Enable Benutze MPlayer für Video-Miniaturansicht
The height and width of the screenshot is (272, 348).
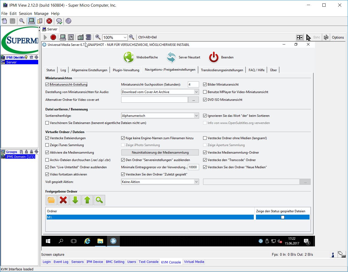tap(205, 92)
